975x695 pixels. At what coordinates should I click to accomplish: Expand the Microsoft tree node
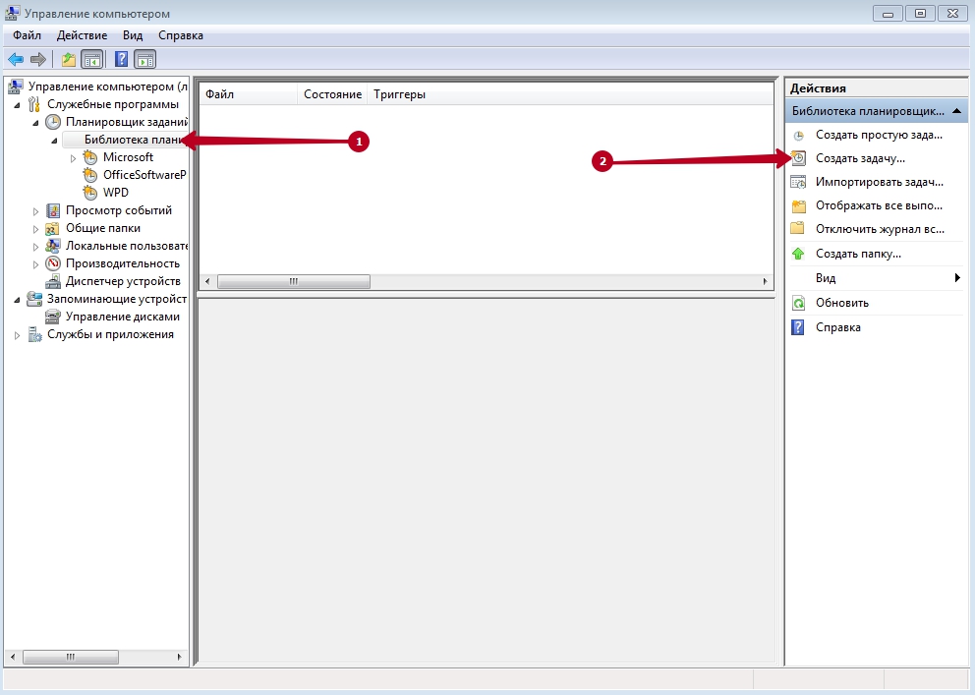tap(73, 158)
